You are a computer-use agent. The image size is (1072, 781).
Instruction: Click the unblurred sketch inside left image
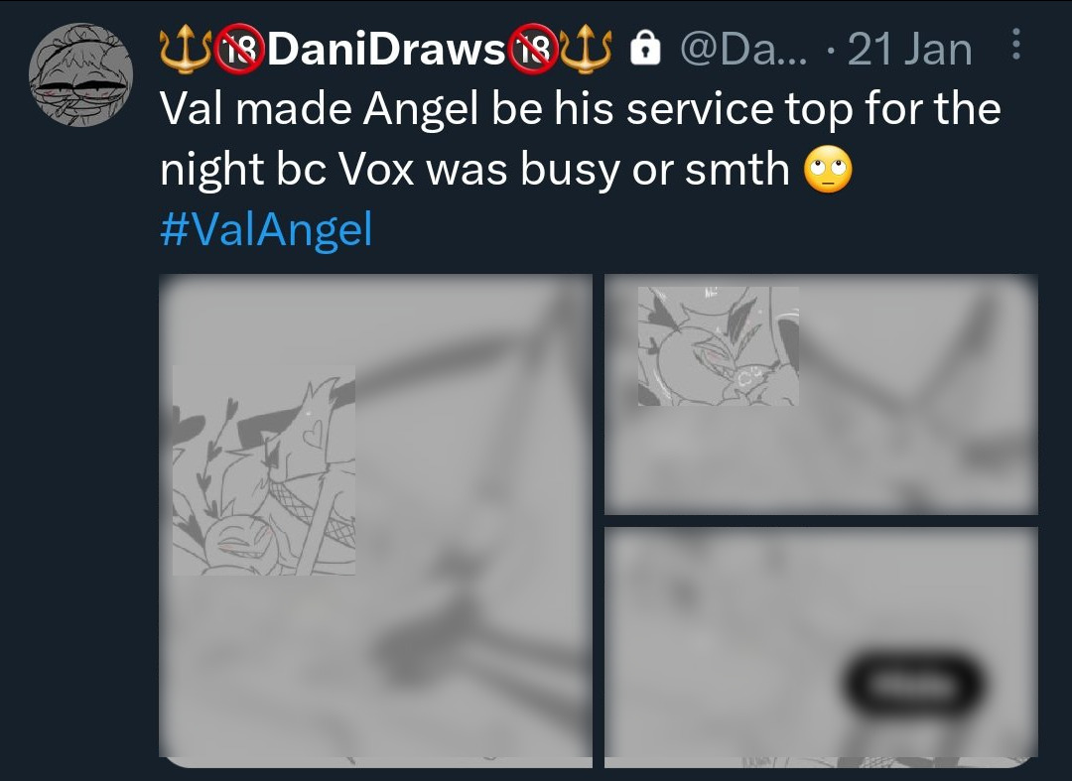pos(264,470)
